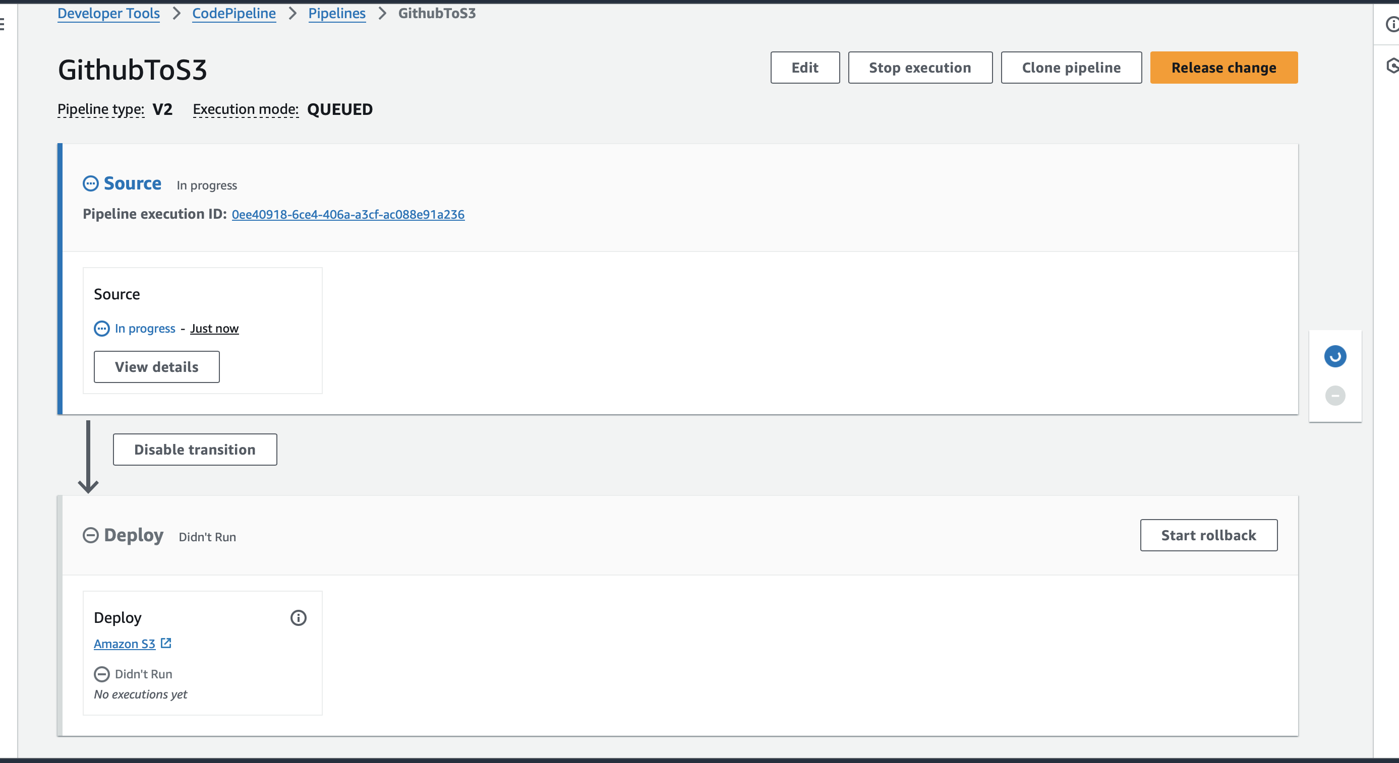
Task: Click the in-progress icon in Source action card
Action: (101, 329)
